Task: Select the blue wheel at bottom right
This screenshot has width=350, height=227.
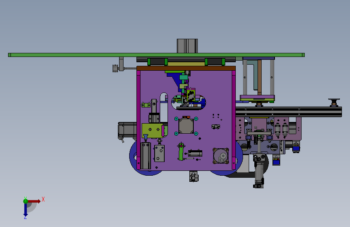Action: 239,156
